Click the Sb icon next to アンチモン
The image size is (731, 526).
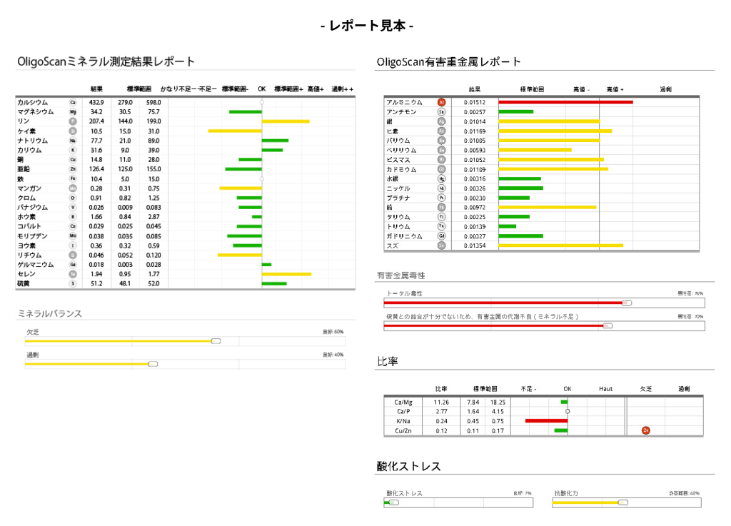[441, 112]
